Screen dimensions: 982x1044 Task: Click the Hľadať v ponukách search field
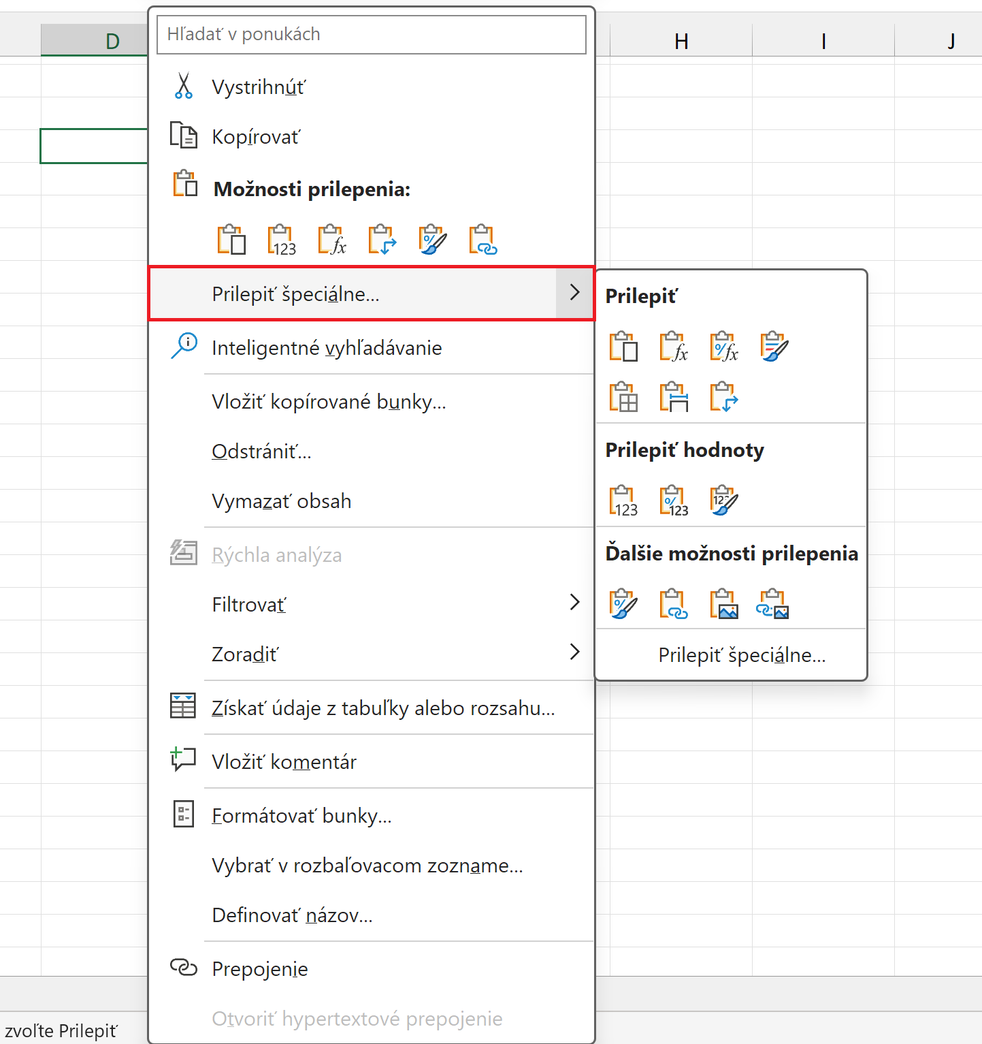coord(372,34)
